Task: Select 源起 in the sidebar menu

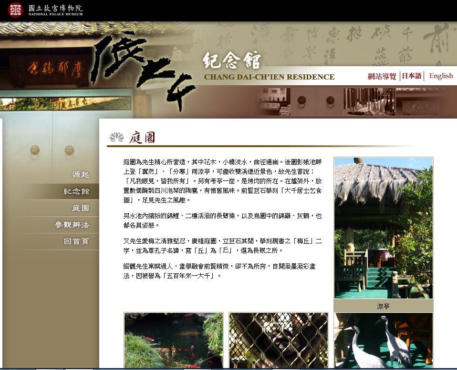Action: pyautogui.click(x=80, y=175)
